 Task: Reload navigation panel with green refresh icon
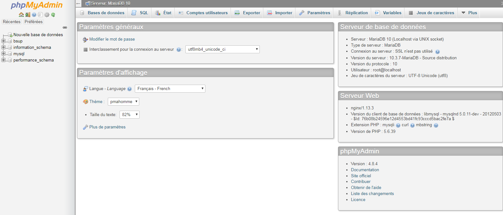click(x=53, y=15)
